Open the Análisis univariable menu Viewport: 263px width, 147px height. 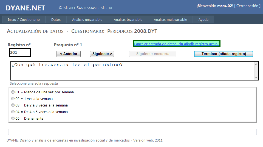point(87,19)
